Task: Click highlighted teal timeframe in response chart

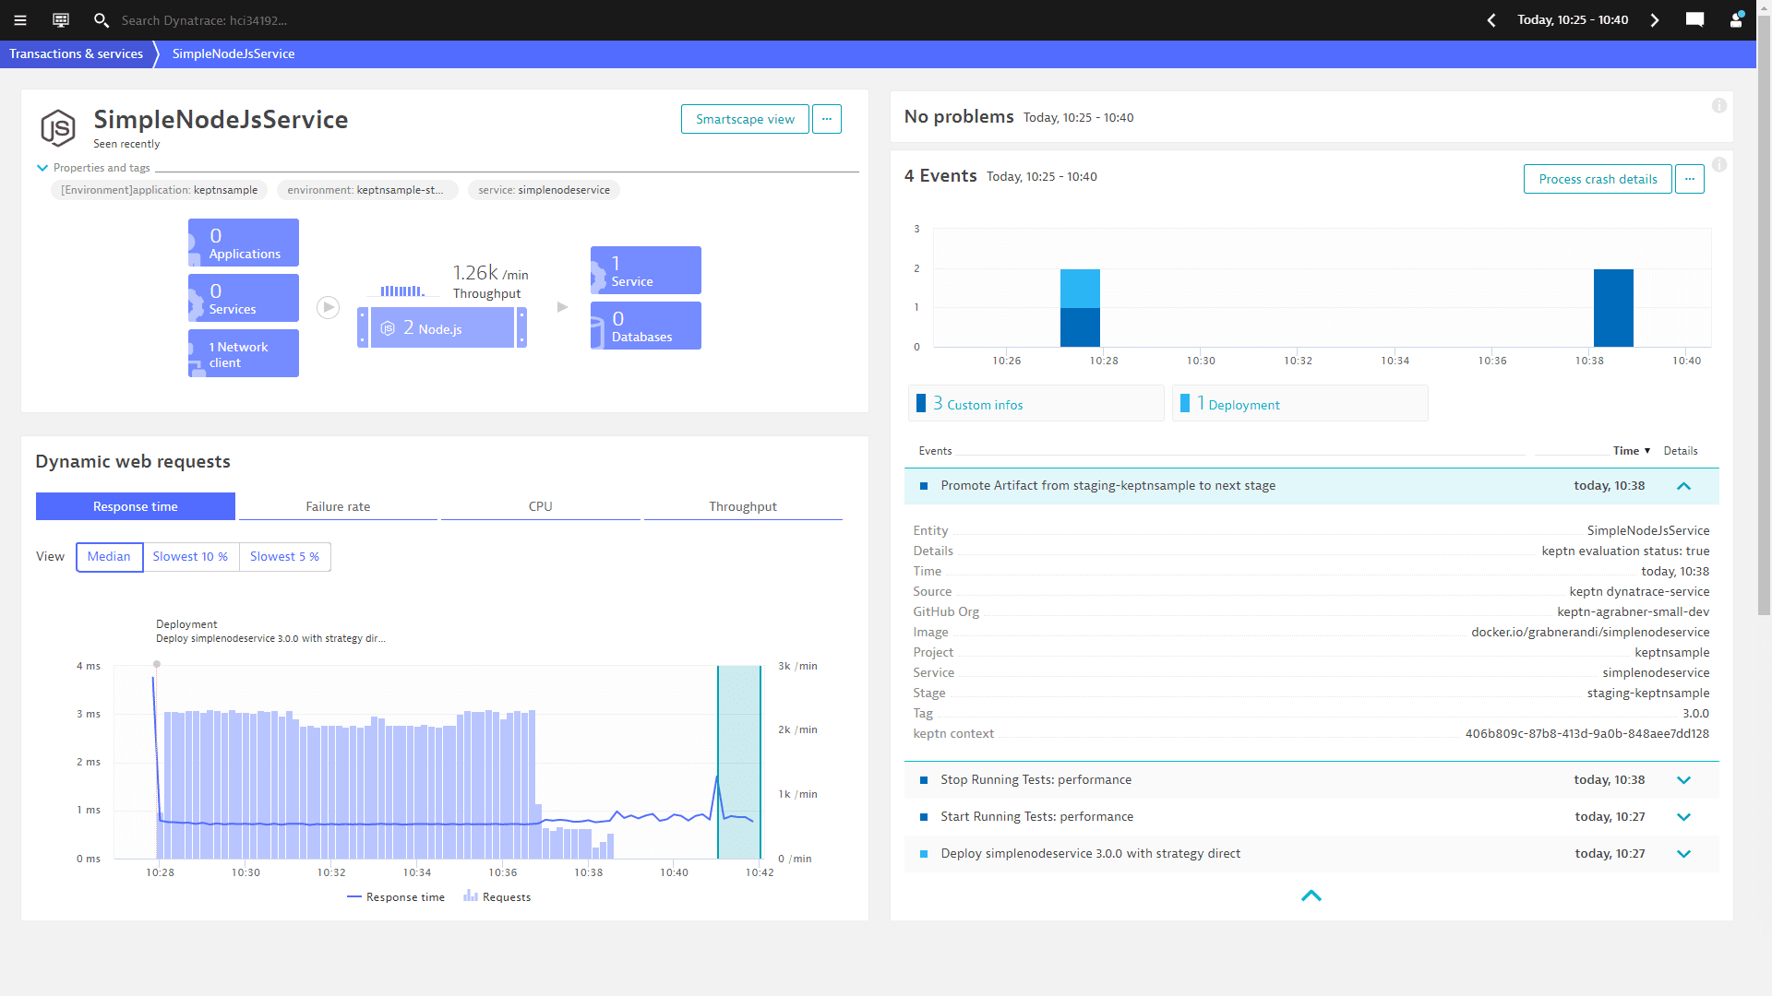Action: tap(739, 762)
